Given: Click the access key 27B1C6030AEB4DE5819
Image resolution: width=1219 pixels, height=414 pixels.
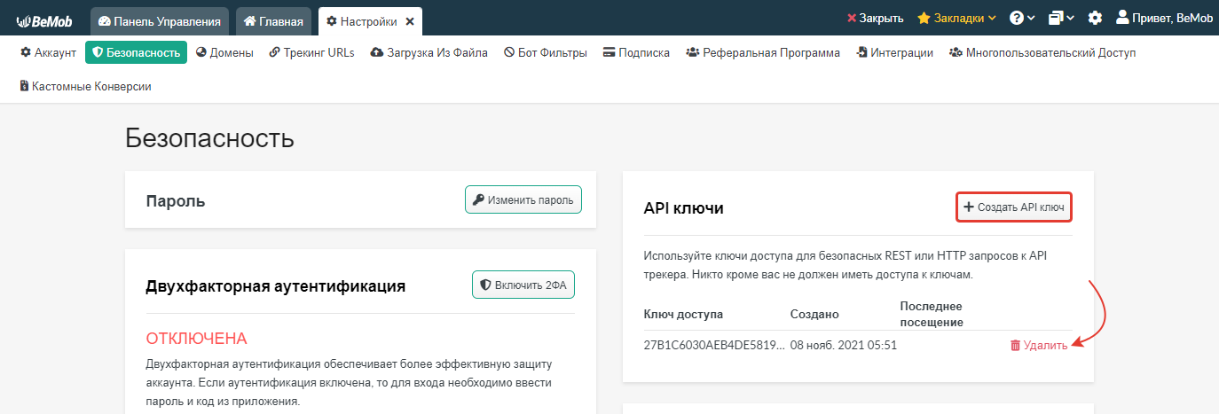Looking at the screenshot, I should [x=713, y=345].
